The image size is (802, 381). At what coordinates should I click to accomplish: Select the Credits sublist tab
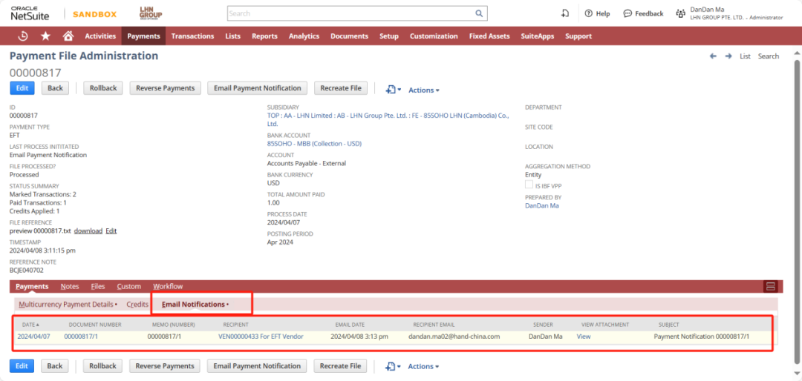coord(137,305)
